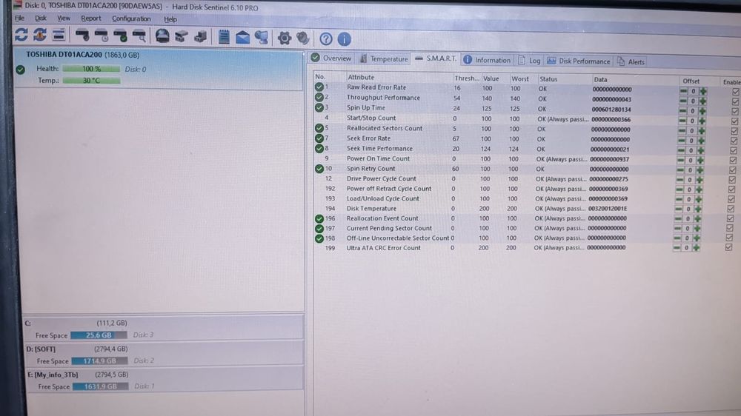
Task: Open the Report menu
Action: 90,19
